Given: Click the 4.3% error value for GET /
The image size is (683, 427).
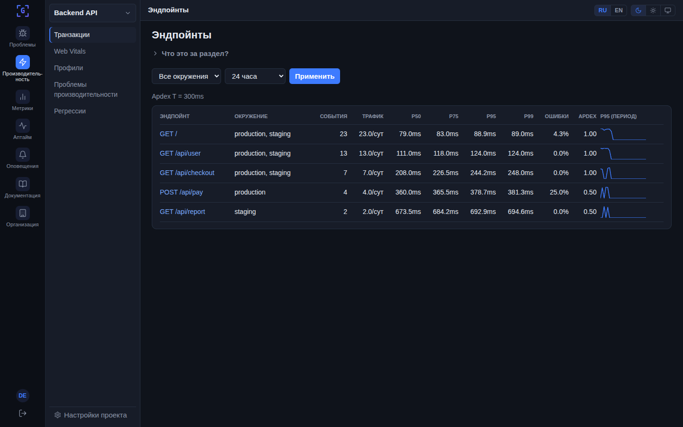Looking at the screenshot, I should tap(561, 134).
